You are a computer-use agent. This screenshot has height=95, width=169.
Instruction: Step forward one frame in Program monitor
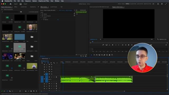click(132, 45)
